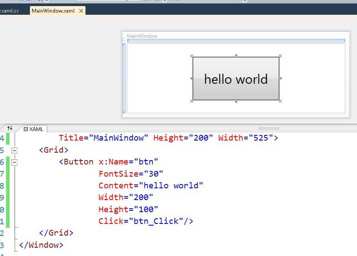
Task: Click the grid column rail atop designer
Action: pos(236,41)
